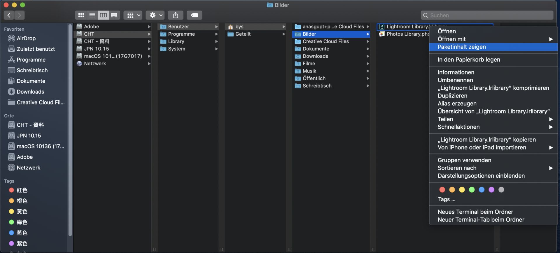Go forward using the toolbar forward arrow
Image resolution: width=560 pixels, height=253 pixels.
point(19,15)
